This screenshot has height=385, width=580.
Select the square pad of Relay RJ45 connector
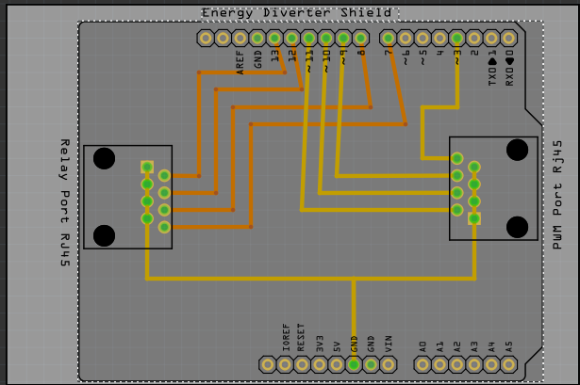[147, 168]
